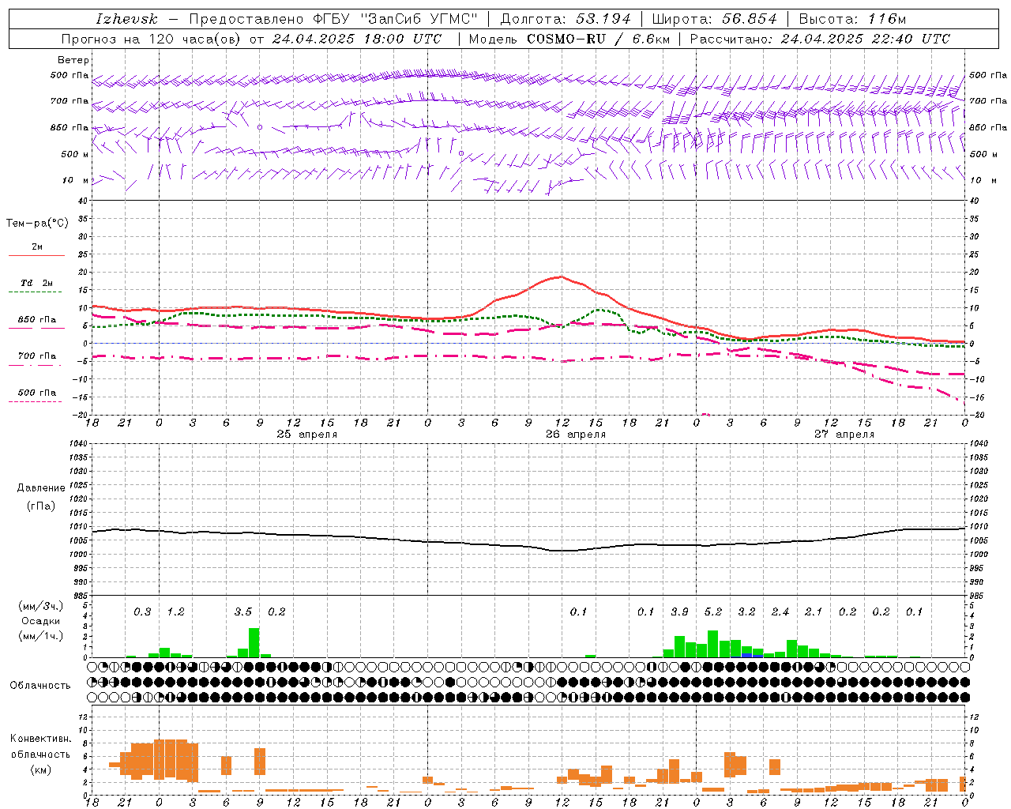This screenshot has width=1011, height=809.
Task: Click the "Td 2м" dew point legend entry
Action: click(36, 283)
